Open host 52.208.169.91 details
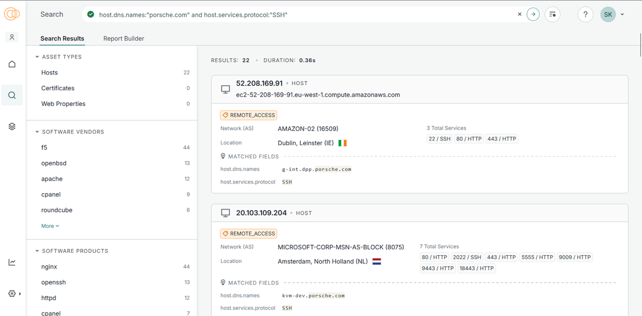The height and width of the screenshot is (316, 642). (259, 83)
